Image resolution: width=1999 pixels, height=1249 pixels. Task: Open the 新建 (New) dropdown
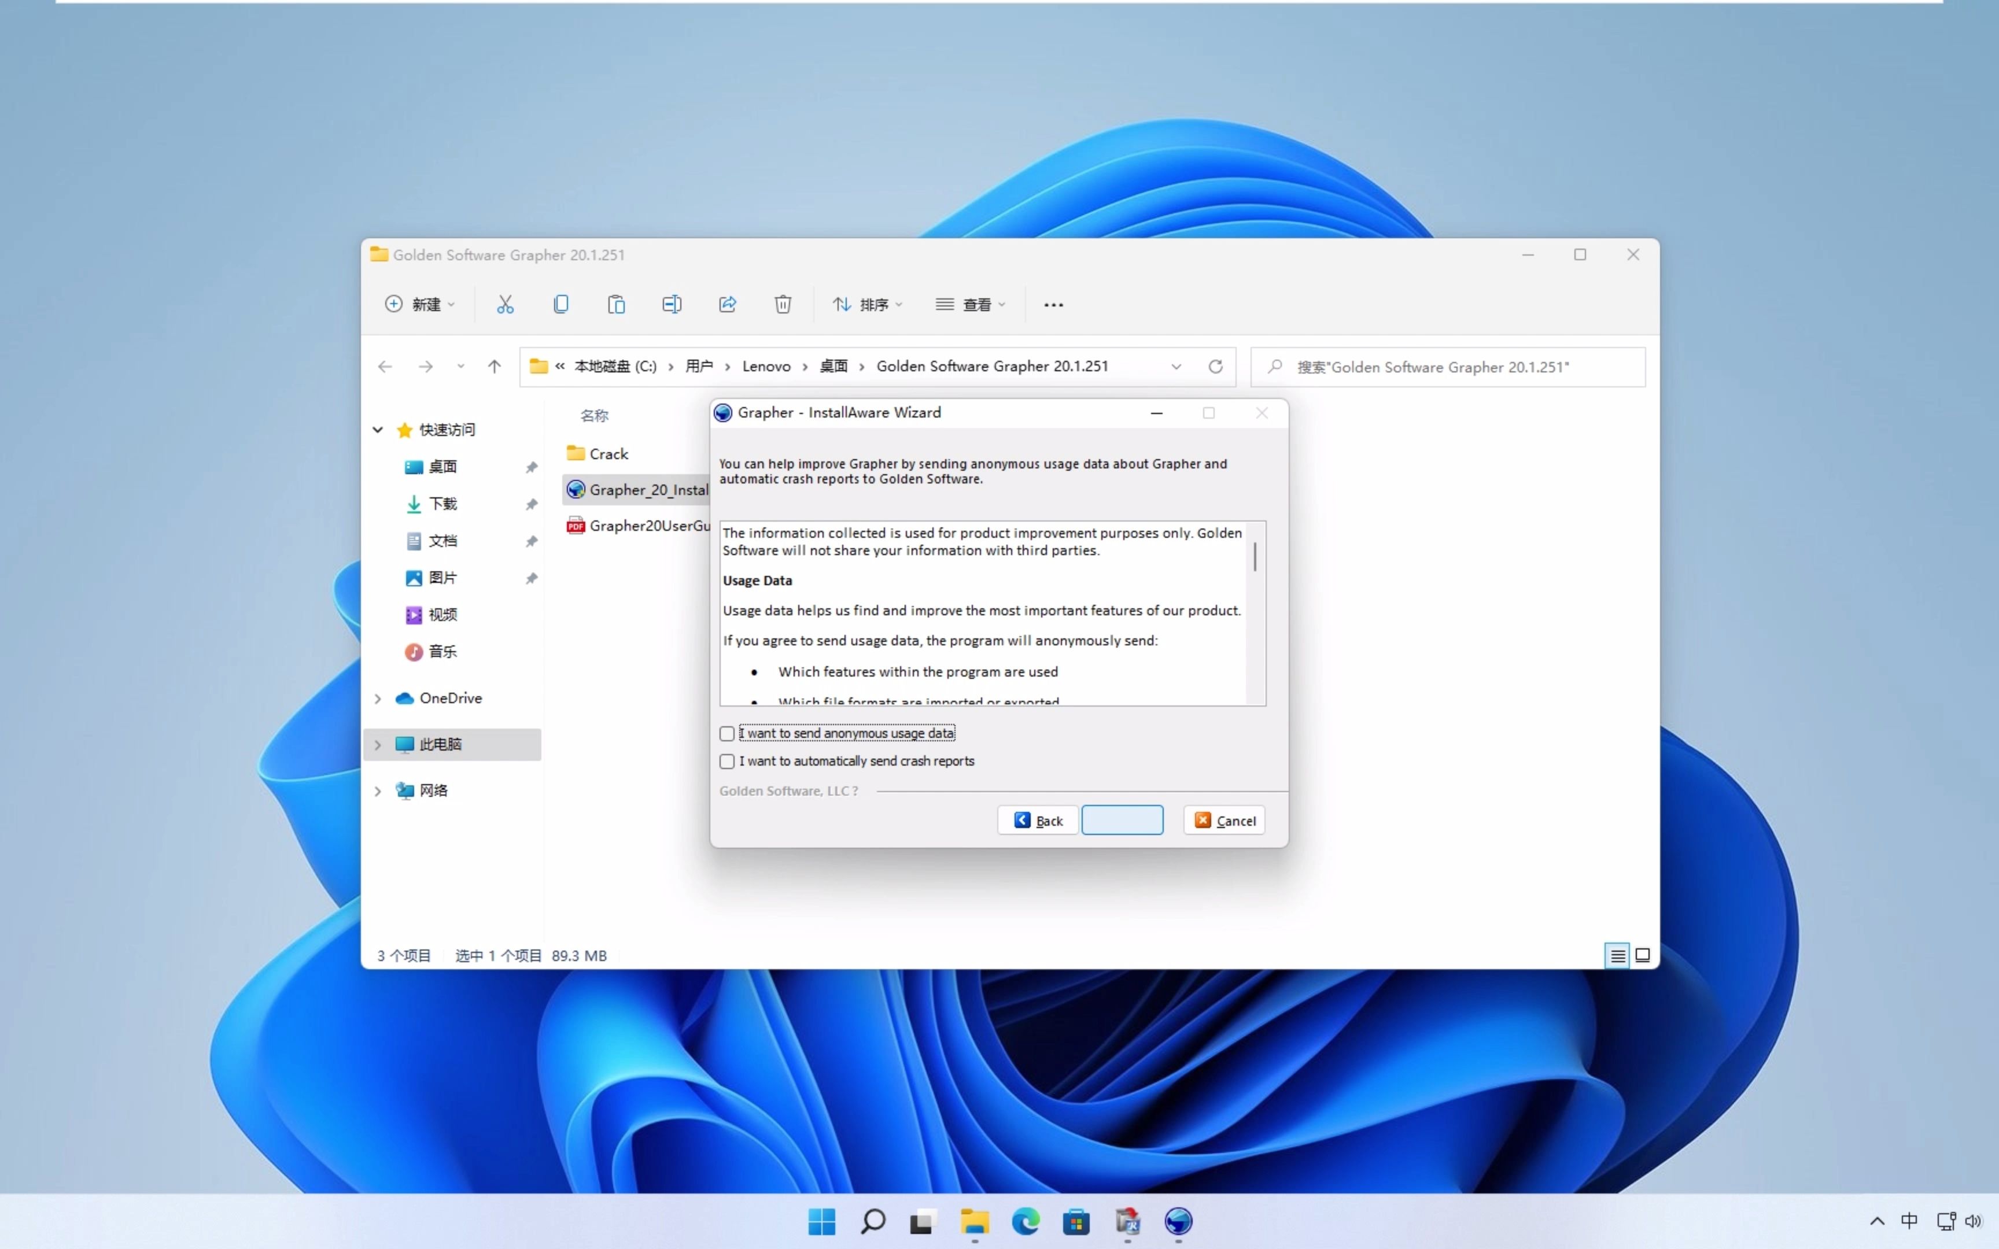tap(419, 304)
